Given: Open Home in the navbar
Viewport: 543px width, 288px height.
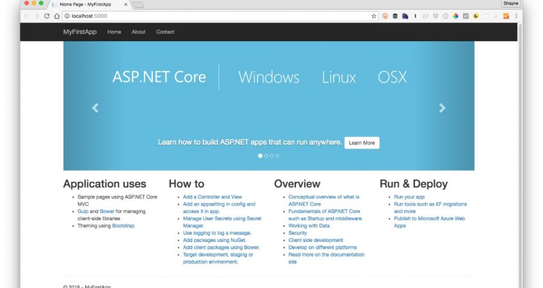Looking at the screenshot, I should tap(114, 32).
